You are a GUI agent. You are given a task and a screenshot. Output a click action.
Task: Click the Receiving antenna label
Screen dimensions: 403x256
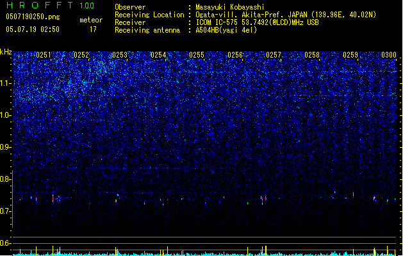(147, 30)
